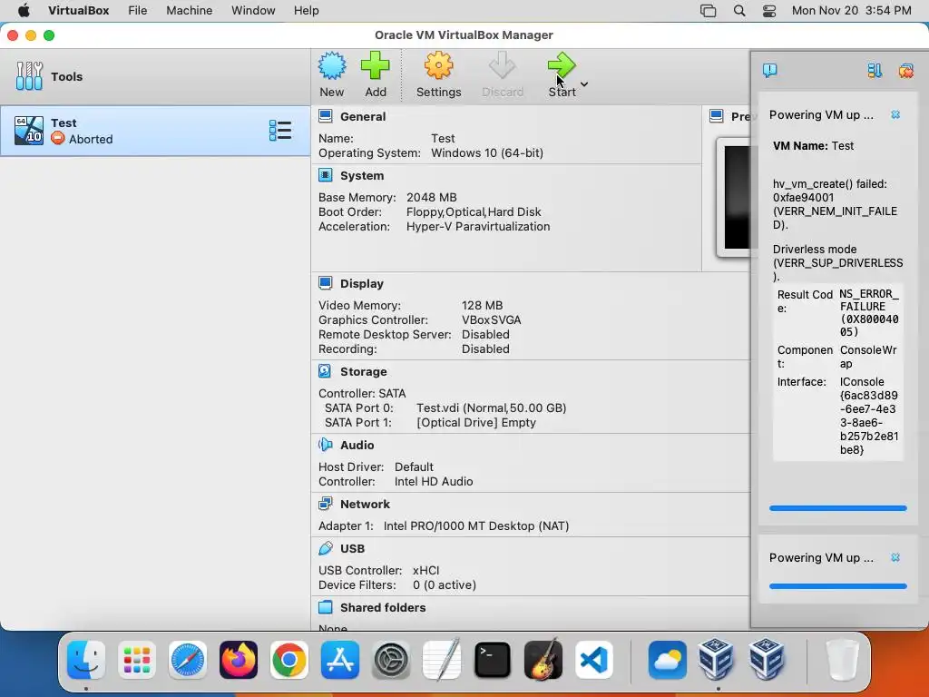Open the Test VM hamburger menu

(279, 131)
